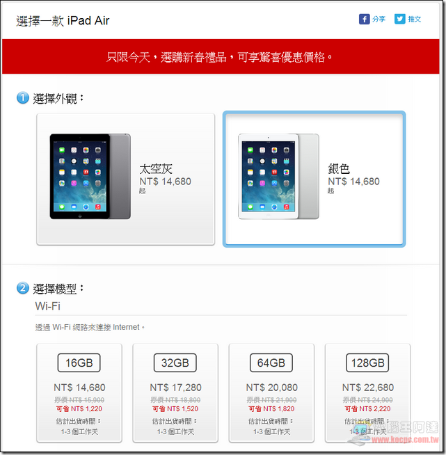
Task: Choose the 16GB Wi-Fi model
Action: coord(79,393)
